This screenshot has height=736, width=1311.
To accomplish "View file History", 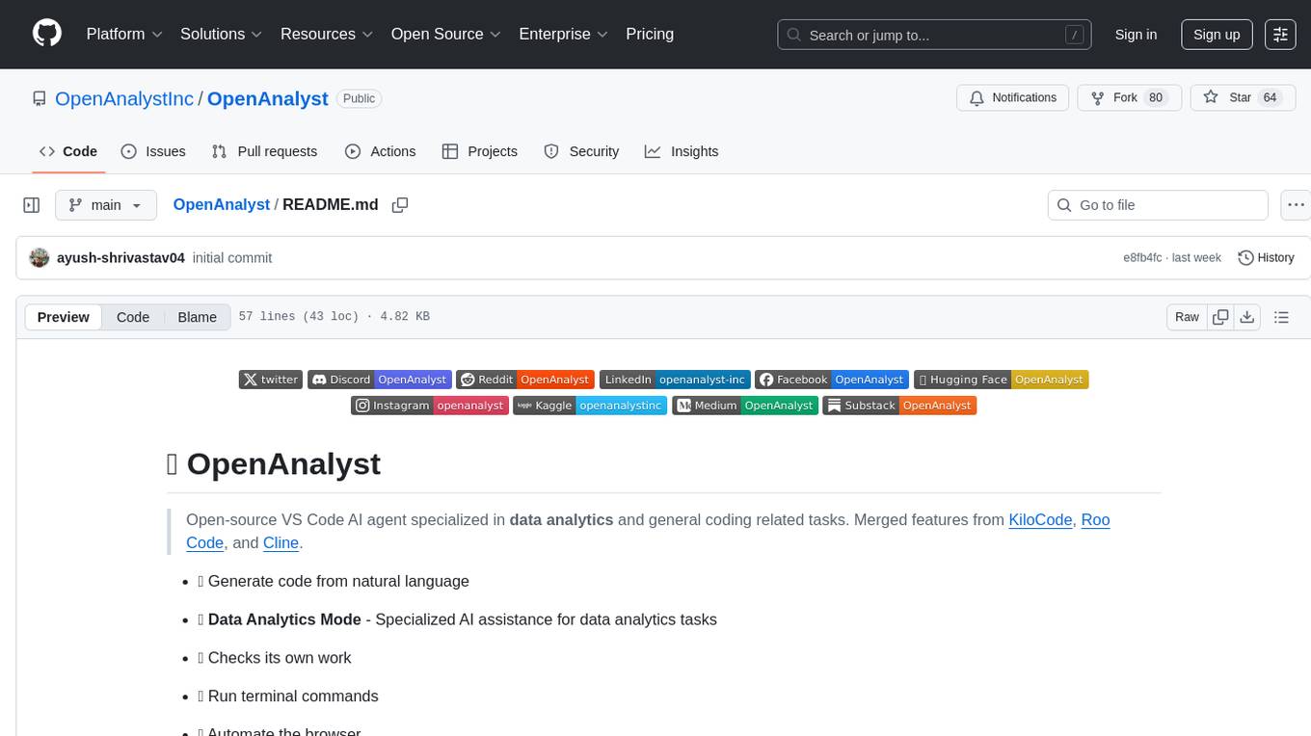I will 1266,257.
